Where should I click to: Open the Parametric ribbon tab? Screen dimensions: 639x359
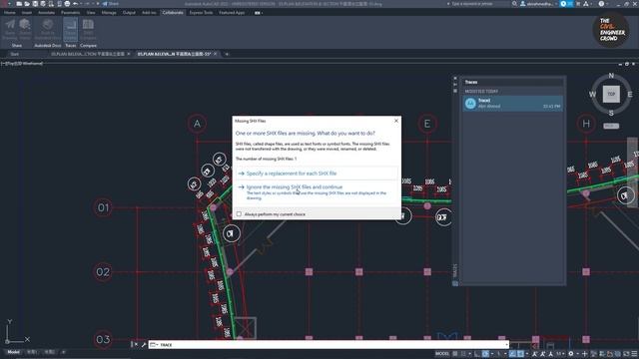(71, 13)
